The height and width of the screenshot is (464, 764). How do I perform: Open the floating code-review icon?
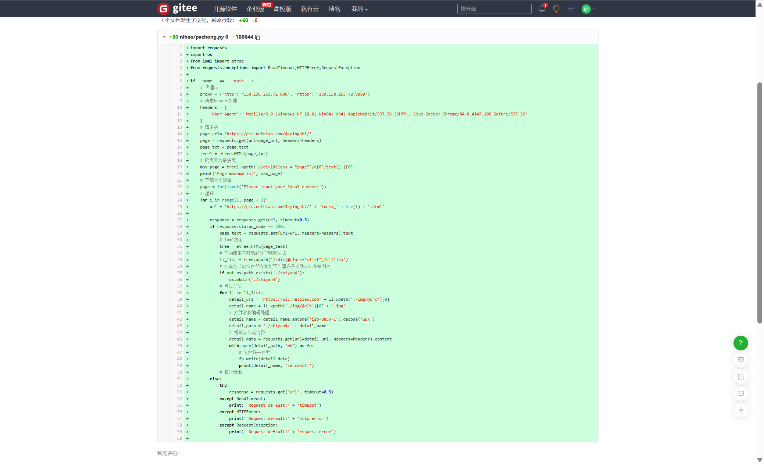point(740,360)
